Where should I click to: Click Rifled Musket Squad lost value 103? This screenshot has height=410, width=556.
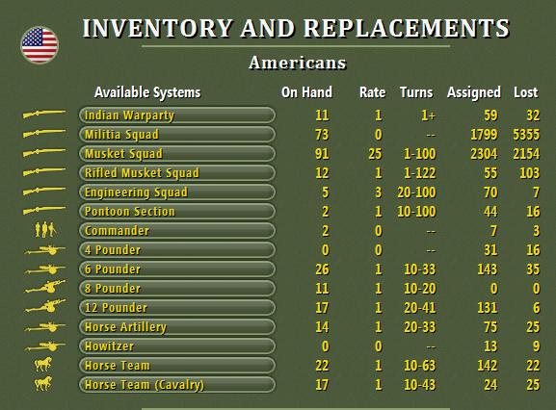pos(530,173)
